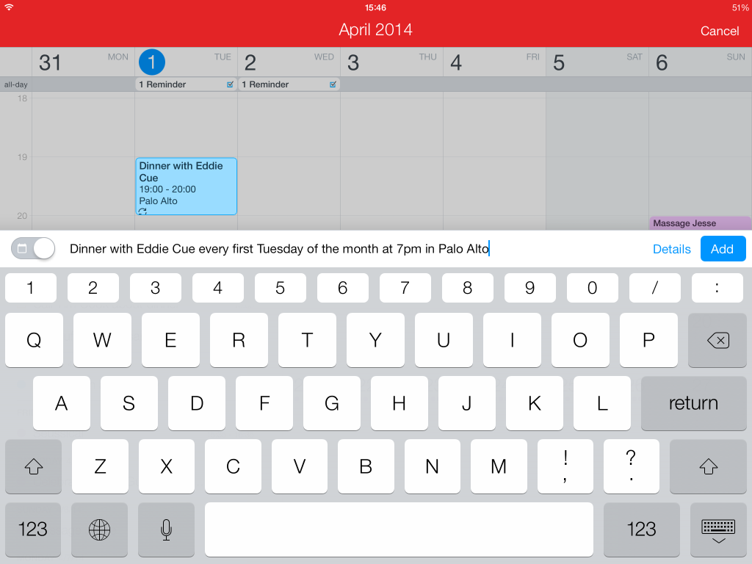Tap the number 7 key

tap(405, 288)
